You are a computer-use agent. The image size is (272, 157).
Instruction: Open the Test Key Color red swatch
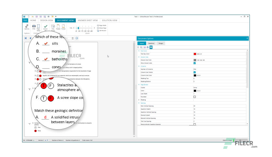195,54
